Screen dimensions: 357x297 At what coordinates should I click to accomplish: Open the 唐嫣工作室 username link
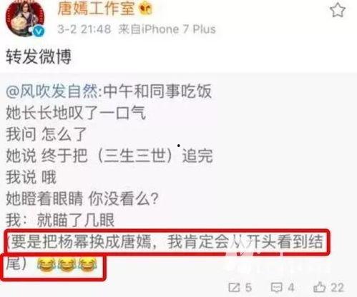[x=96, y=9]
